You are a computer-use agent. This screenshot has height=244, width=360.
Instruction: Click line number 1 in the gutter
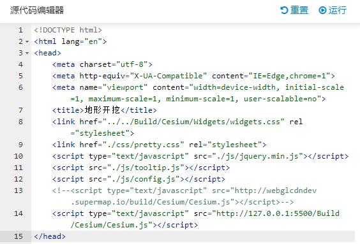pos(20,30)
